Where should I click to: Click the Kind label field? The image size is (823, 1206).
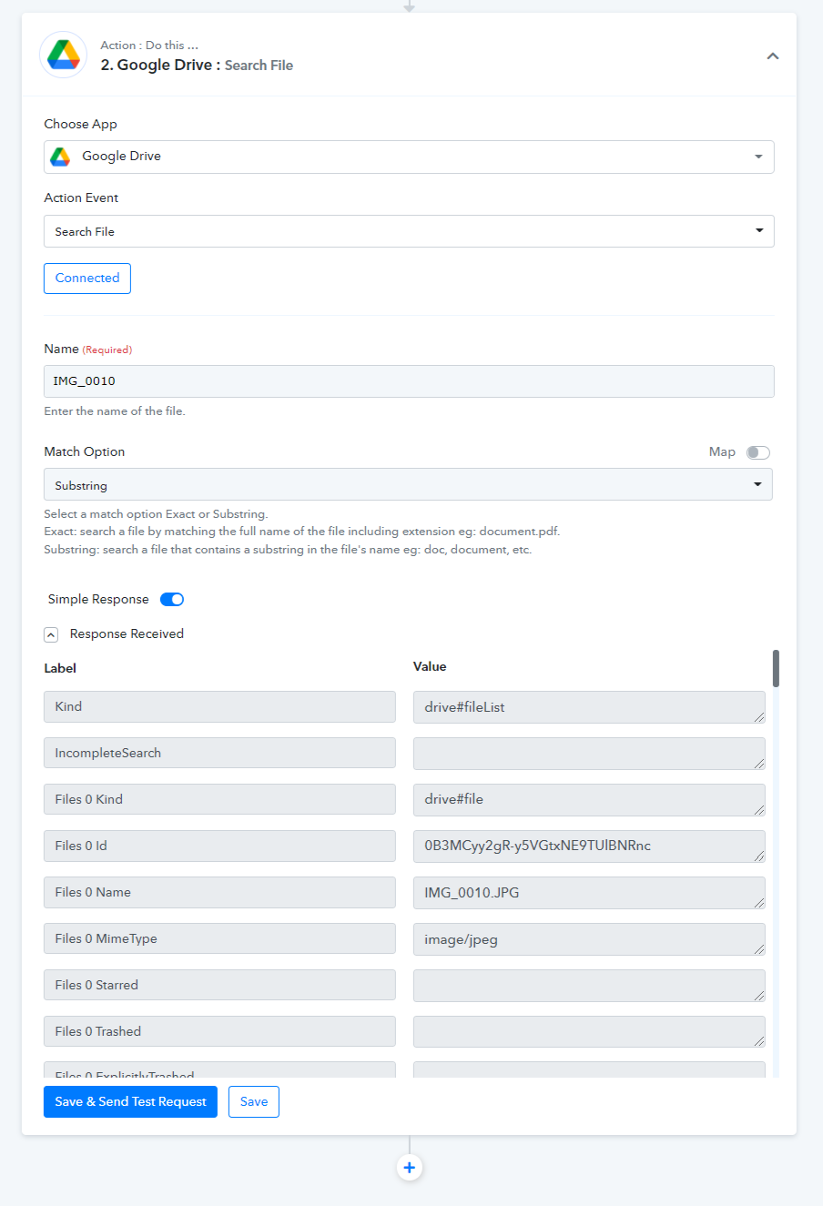219,706
